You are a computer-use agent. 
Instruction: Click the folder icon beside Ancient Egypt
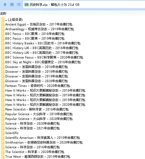3,24
